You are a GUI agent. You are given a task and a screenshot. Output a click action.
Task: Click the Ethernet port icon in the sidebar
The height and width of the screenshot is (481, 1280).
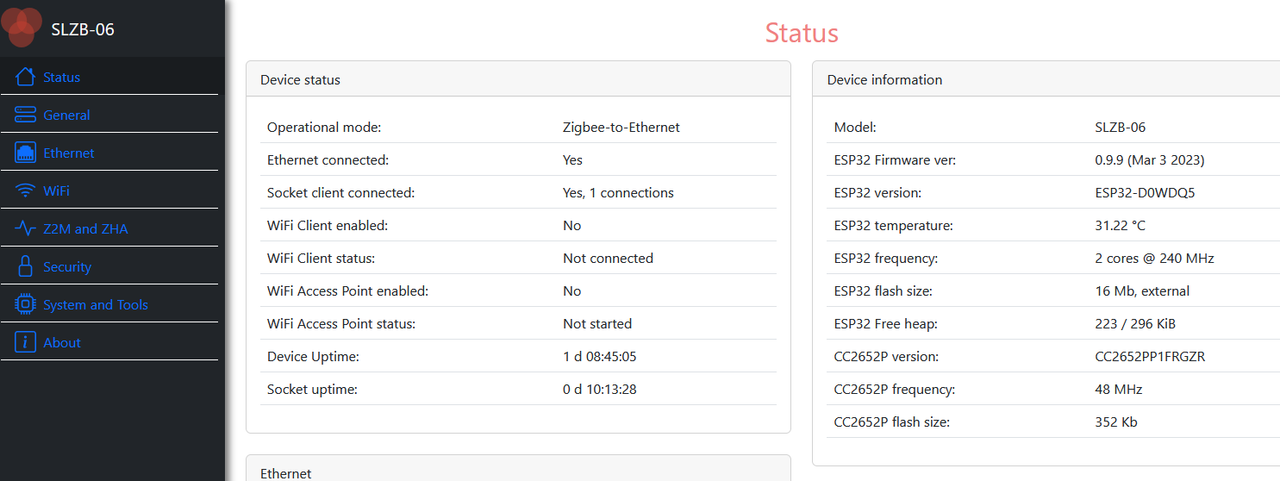pos(26,153)
